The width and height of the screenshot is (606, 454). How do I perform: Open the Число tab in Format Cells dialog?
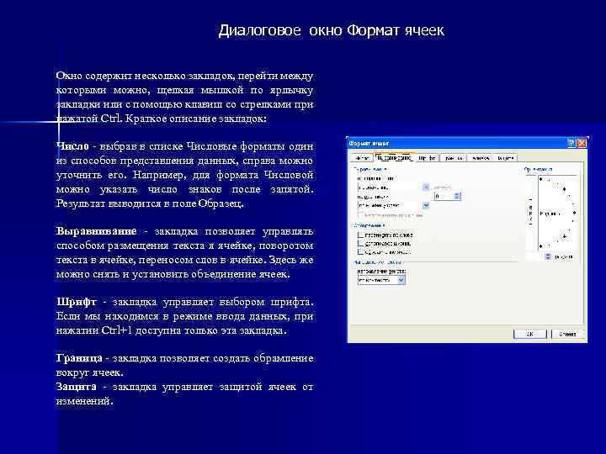click(x=362, y=158)
